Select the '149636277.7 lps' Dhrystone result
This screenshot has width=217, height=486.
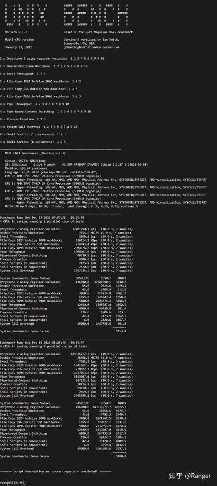(83, 354)
